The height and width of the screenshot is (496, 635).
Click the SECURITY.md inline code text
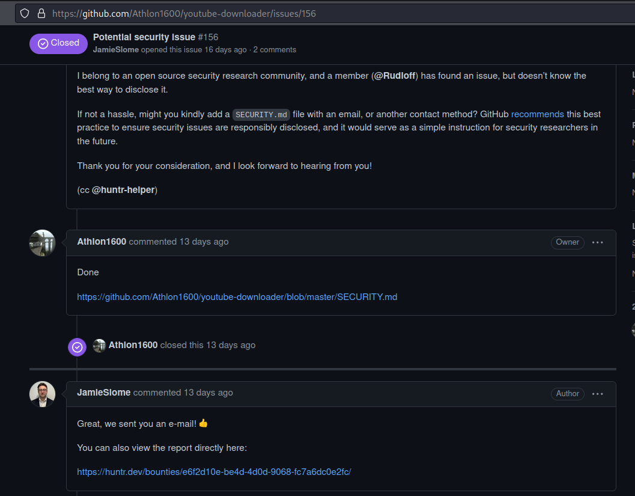(x=261, y=115)
